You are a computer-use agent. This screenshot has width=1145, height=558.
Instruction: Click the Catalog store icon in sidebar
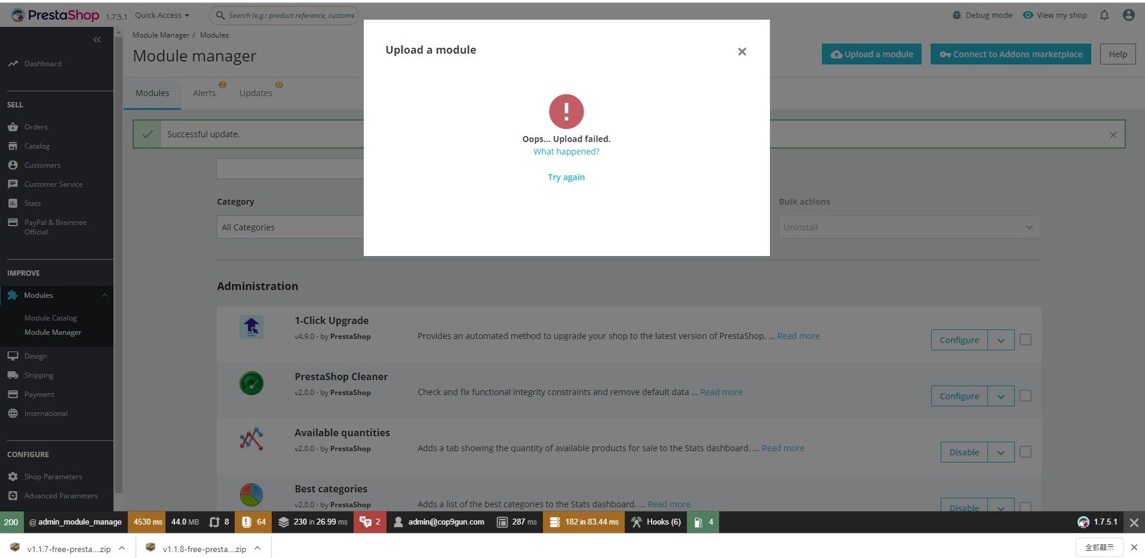[x=13, y=146]
